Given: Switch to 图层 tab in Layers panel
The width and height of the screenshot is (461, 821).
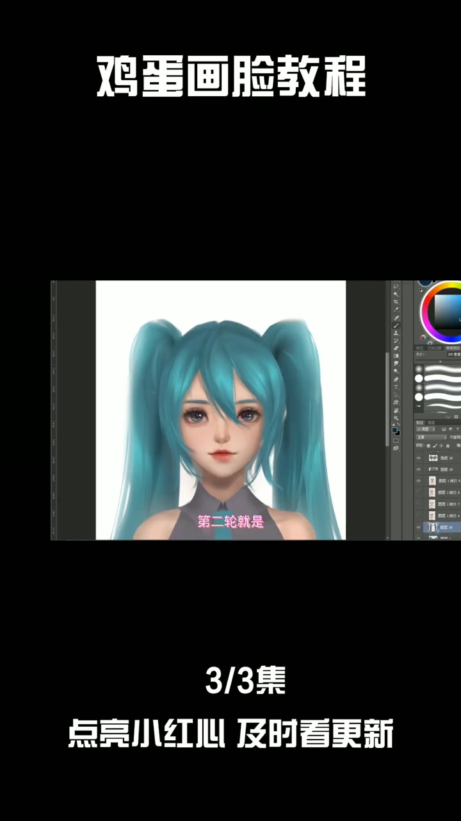Looking at the screenshot, I should coord(419,423).
